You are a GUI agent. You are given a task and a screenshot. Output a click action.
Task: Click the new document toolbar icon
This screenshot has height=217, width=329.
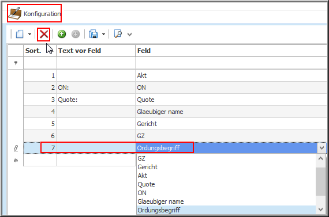tap(20, 34)
